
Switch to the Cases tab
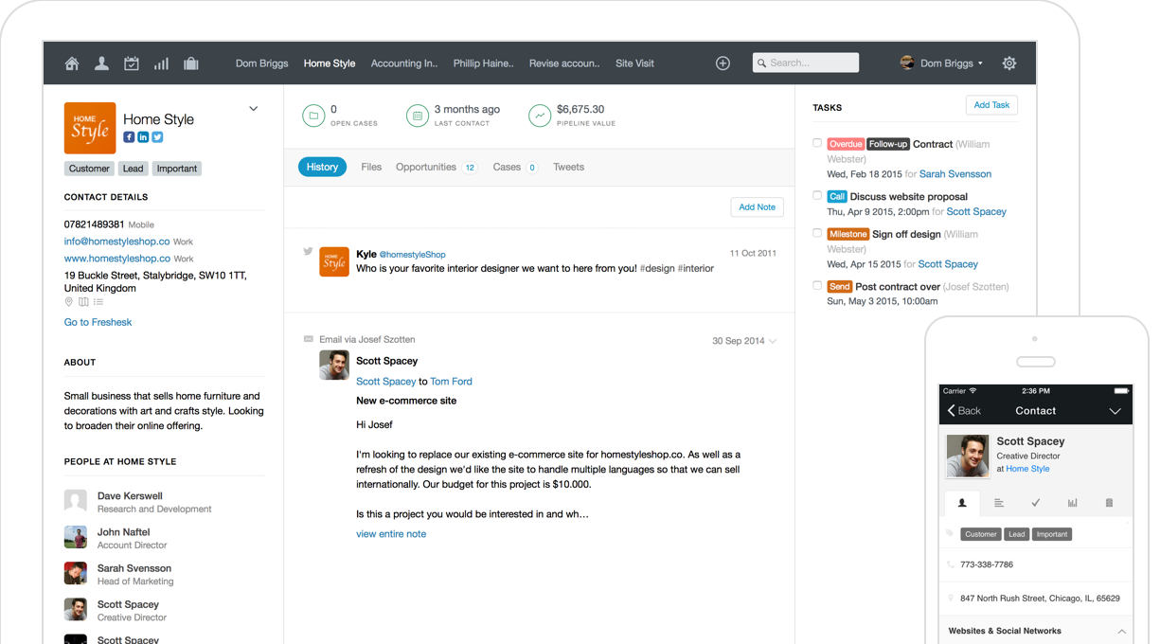(x=516, y=167)
